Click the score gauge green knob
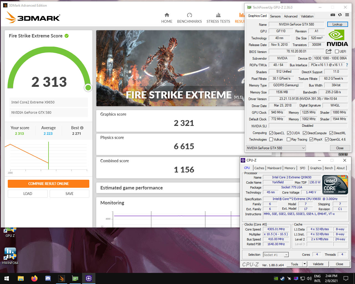The image size is (355, 284). tap(88, 88)
